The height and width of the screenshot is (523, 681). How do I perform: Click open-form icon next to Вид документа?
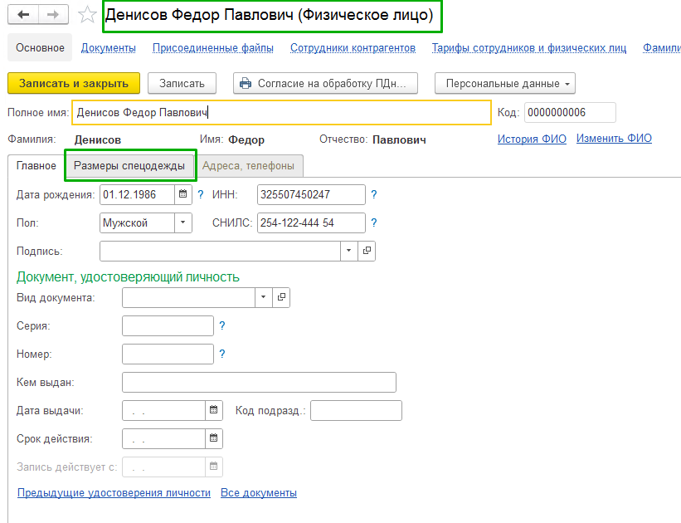coord(281,297)
